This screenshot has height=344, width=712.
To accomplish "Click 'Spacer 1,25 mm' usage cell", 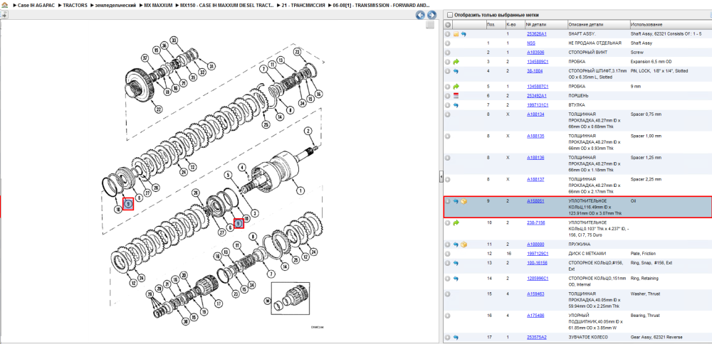I will [646, 157].
